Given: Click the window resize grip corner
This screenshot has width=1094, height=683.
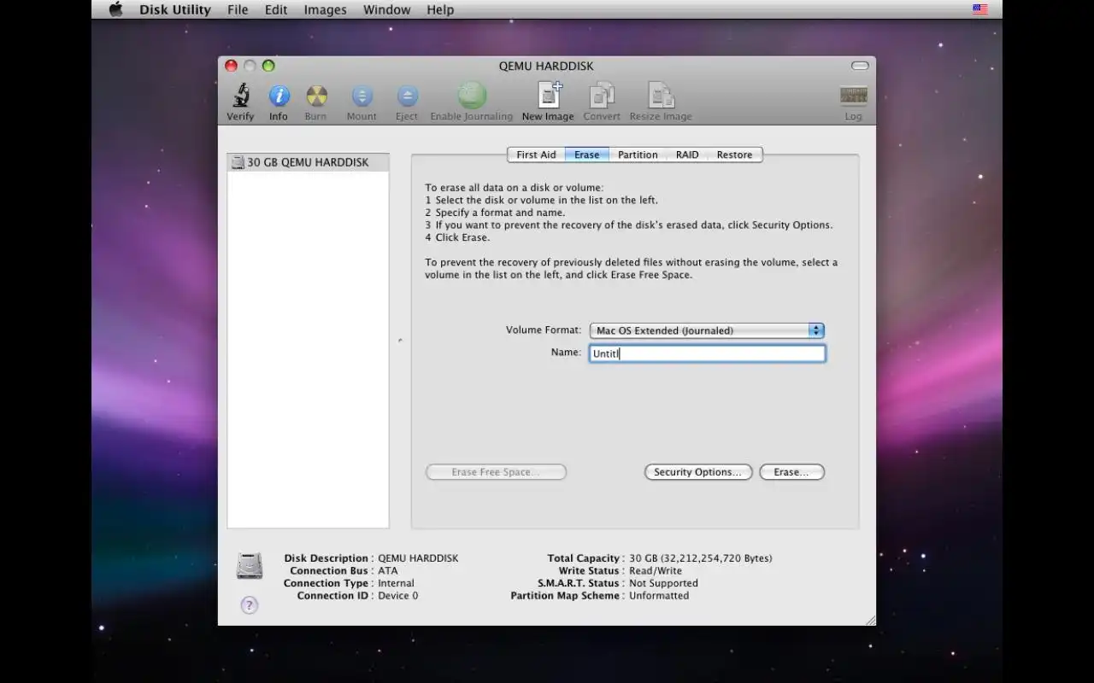Looking at the screenshot, I should tap(870, 621).
